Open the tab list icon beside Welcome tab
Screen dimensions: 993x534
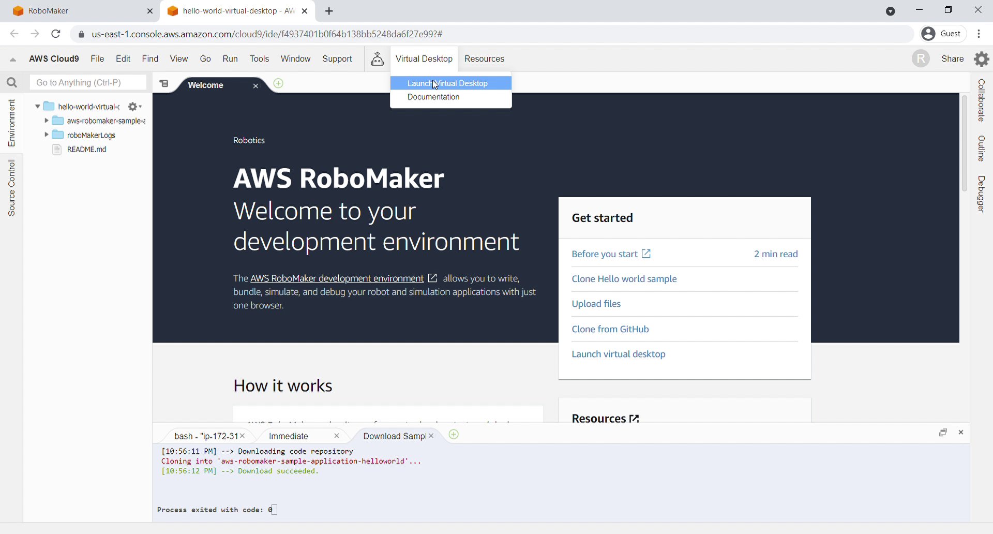[164, 83]
